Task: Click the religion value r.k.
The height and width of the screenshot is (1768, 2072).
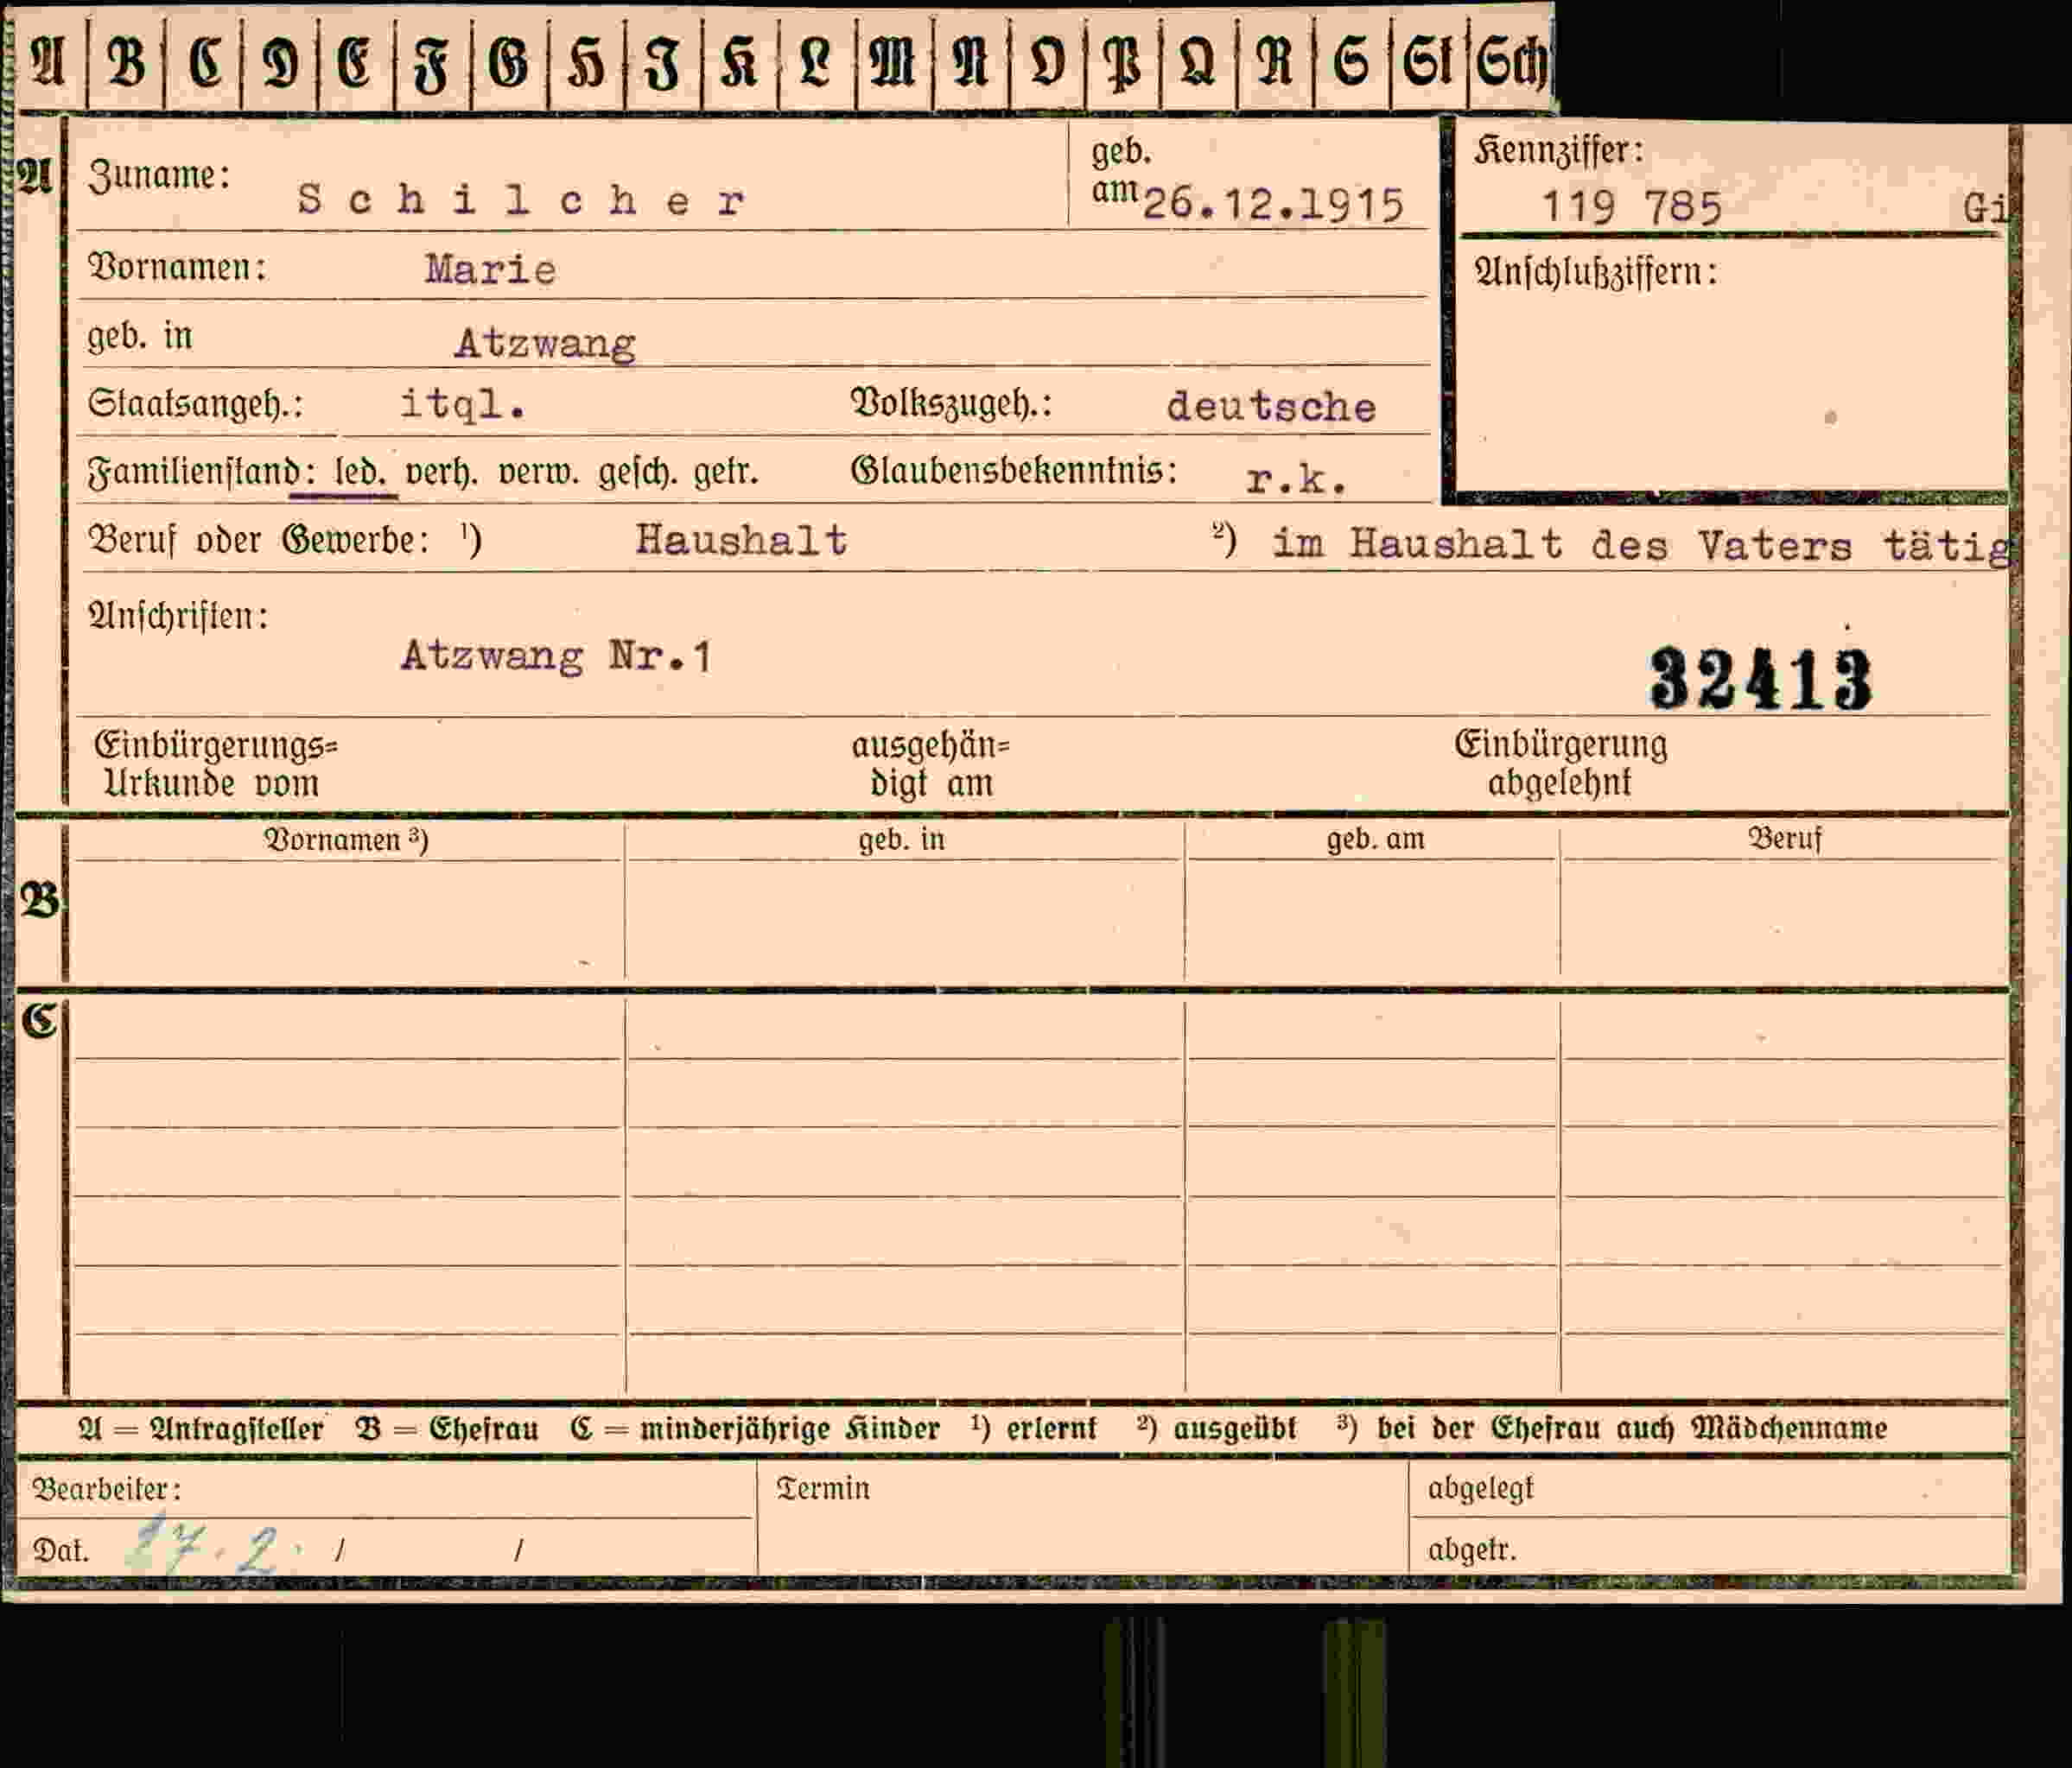Action: pos(1296,481)
